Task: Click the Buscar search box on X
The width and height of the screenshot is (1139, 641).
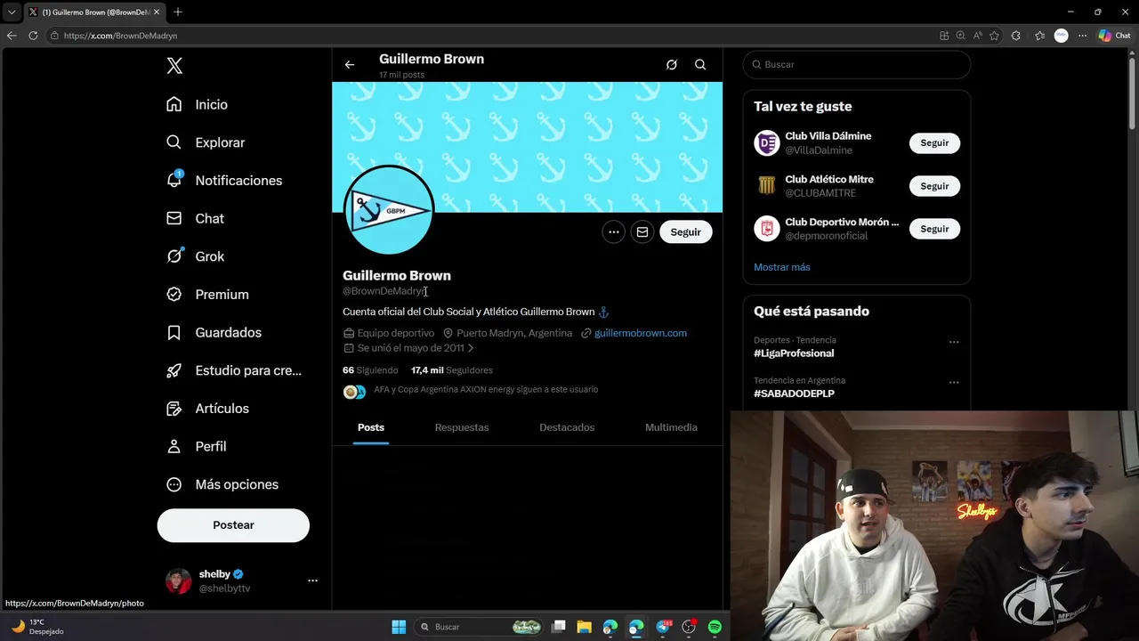Action: (857, 65)
